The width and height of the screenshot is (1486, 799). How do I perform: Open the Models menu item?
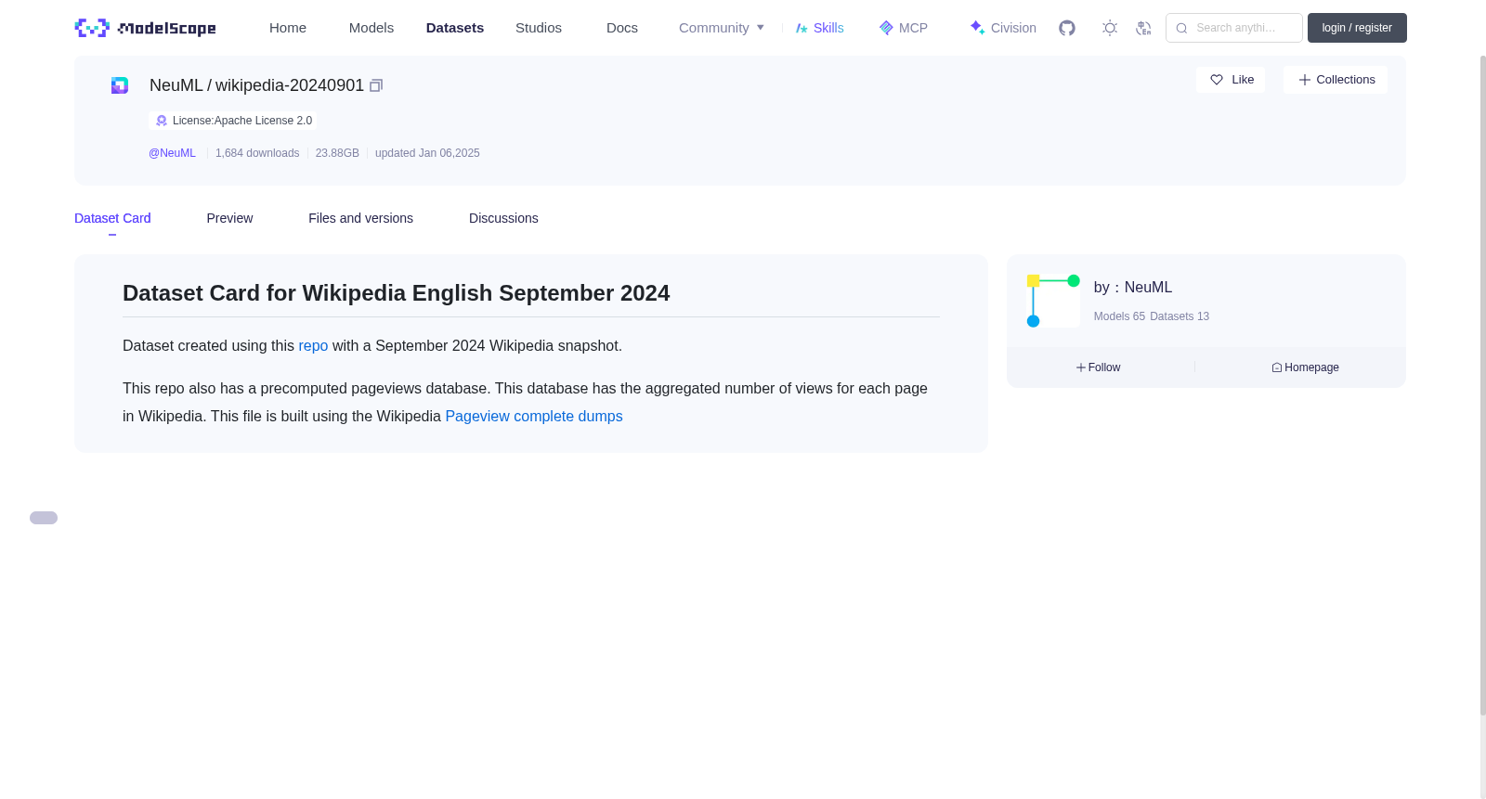(x=371, y=28)
